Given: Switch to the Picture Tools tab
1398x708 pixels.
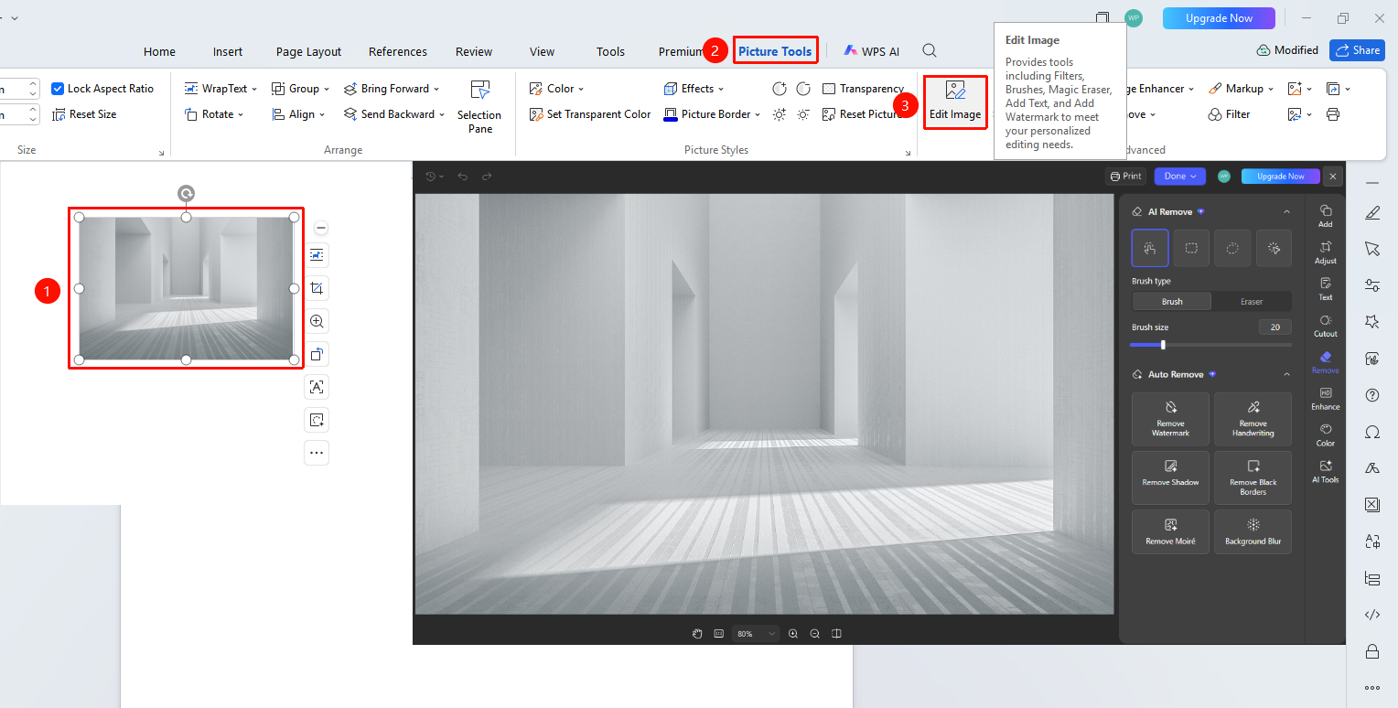Looking at the screenshot, I should [775, 51].
